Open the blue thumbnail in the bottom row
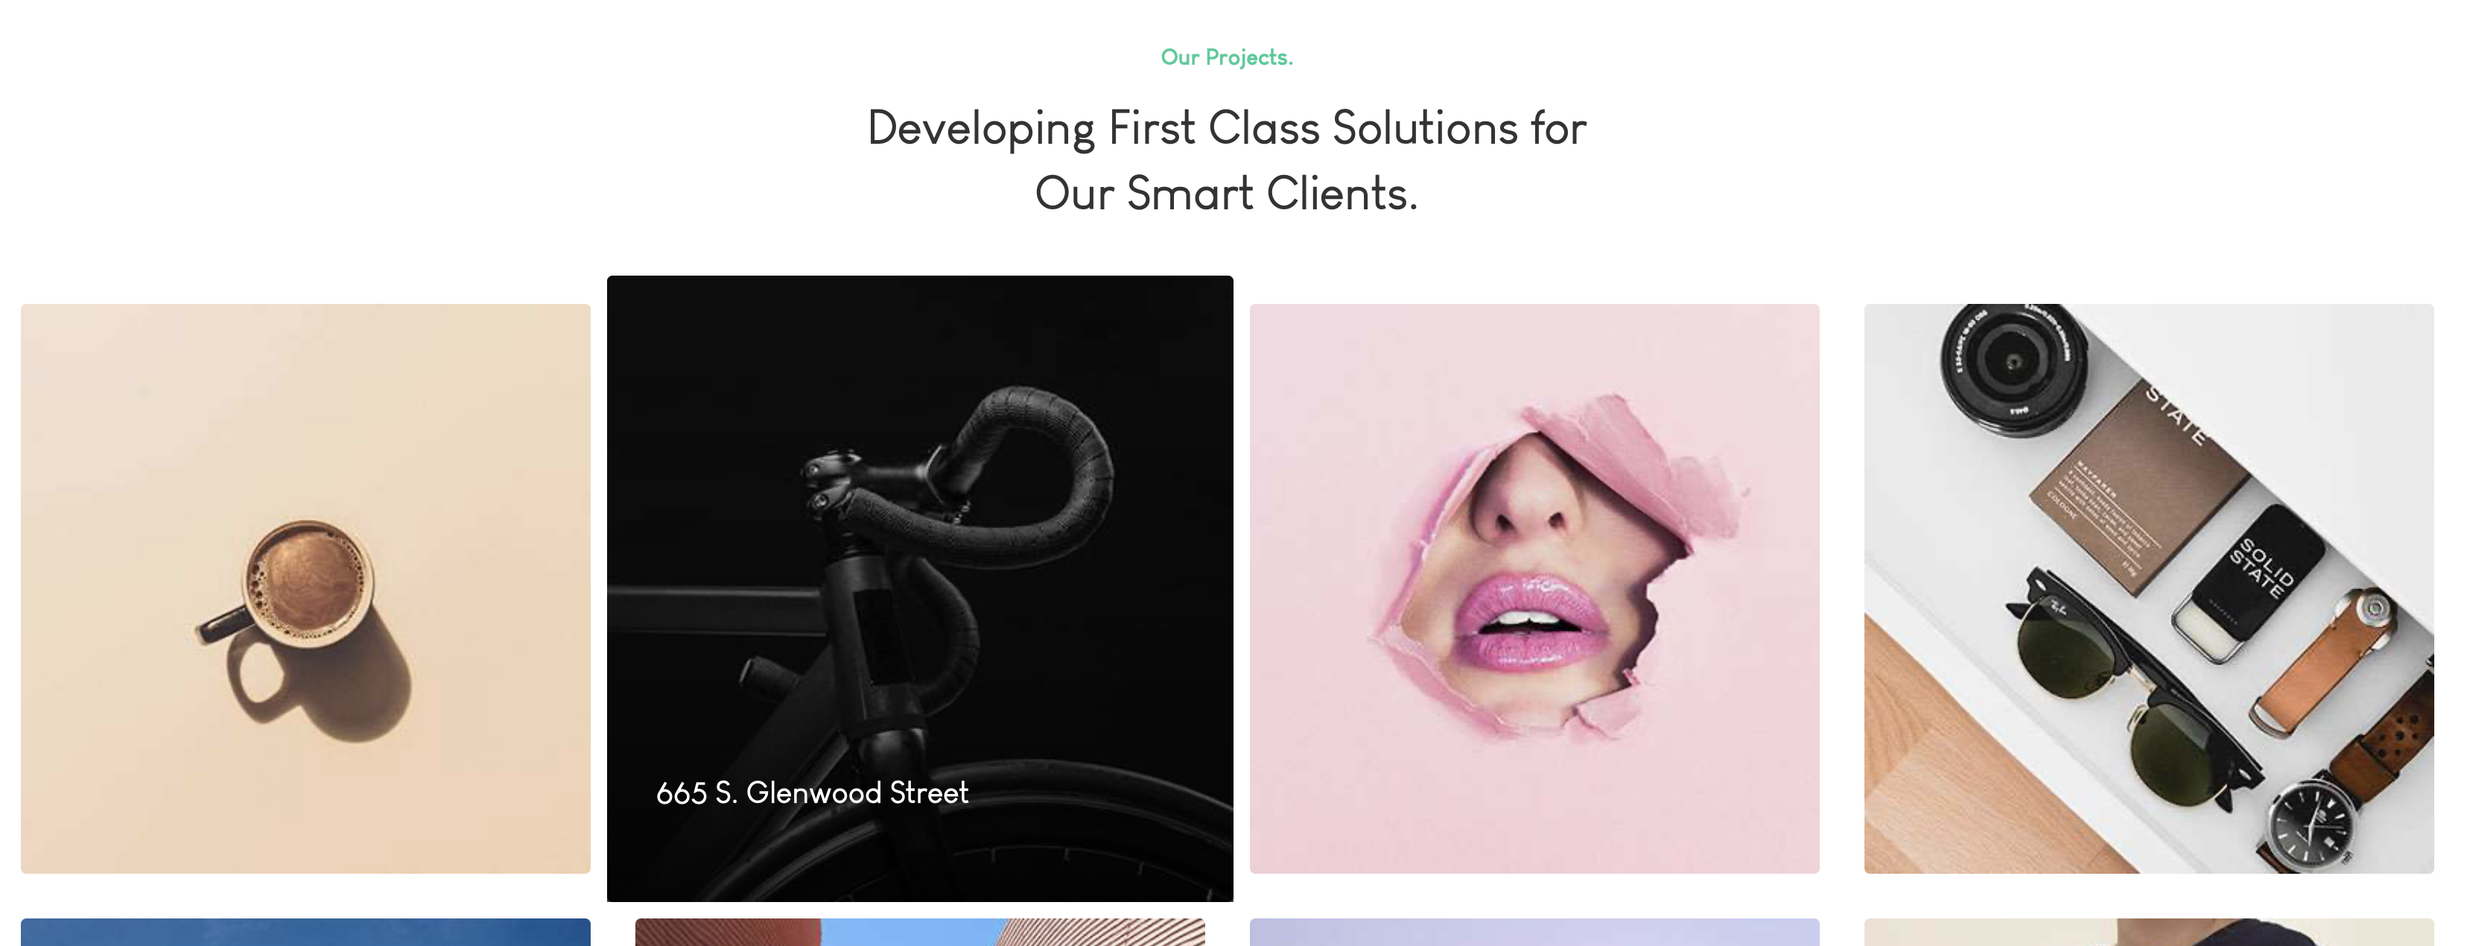This screenshot has height=946, width=2473. tap(305, 933)
